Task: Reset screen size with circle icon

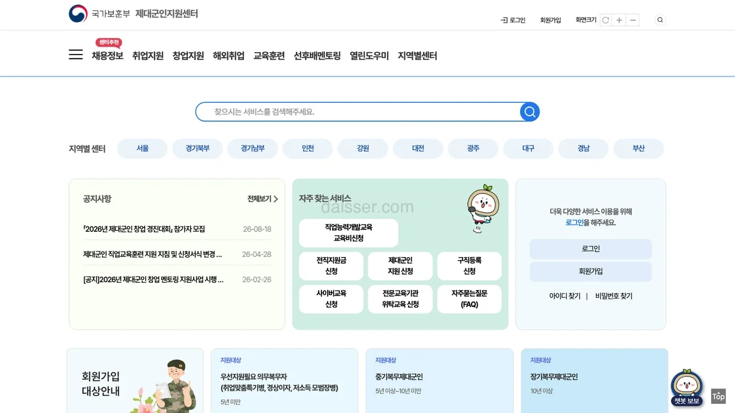Action: tap(606, 20)
